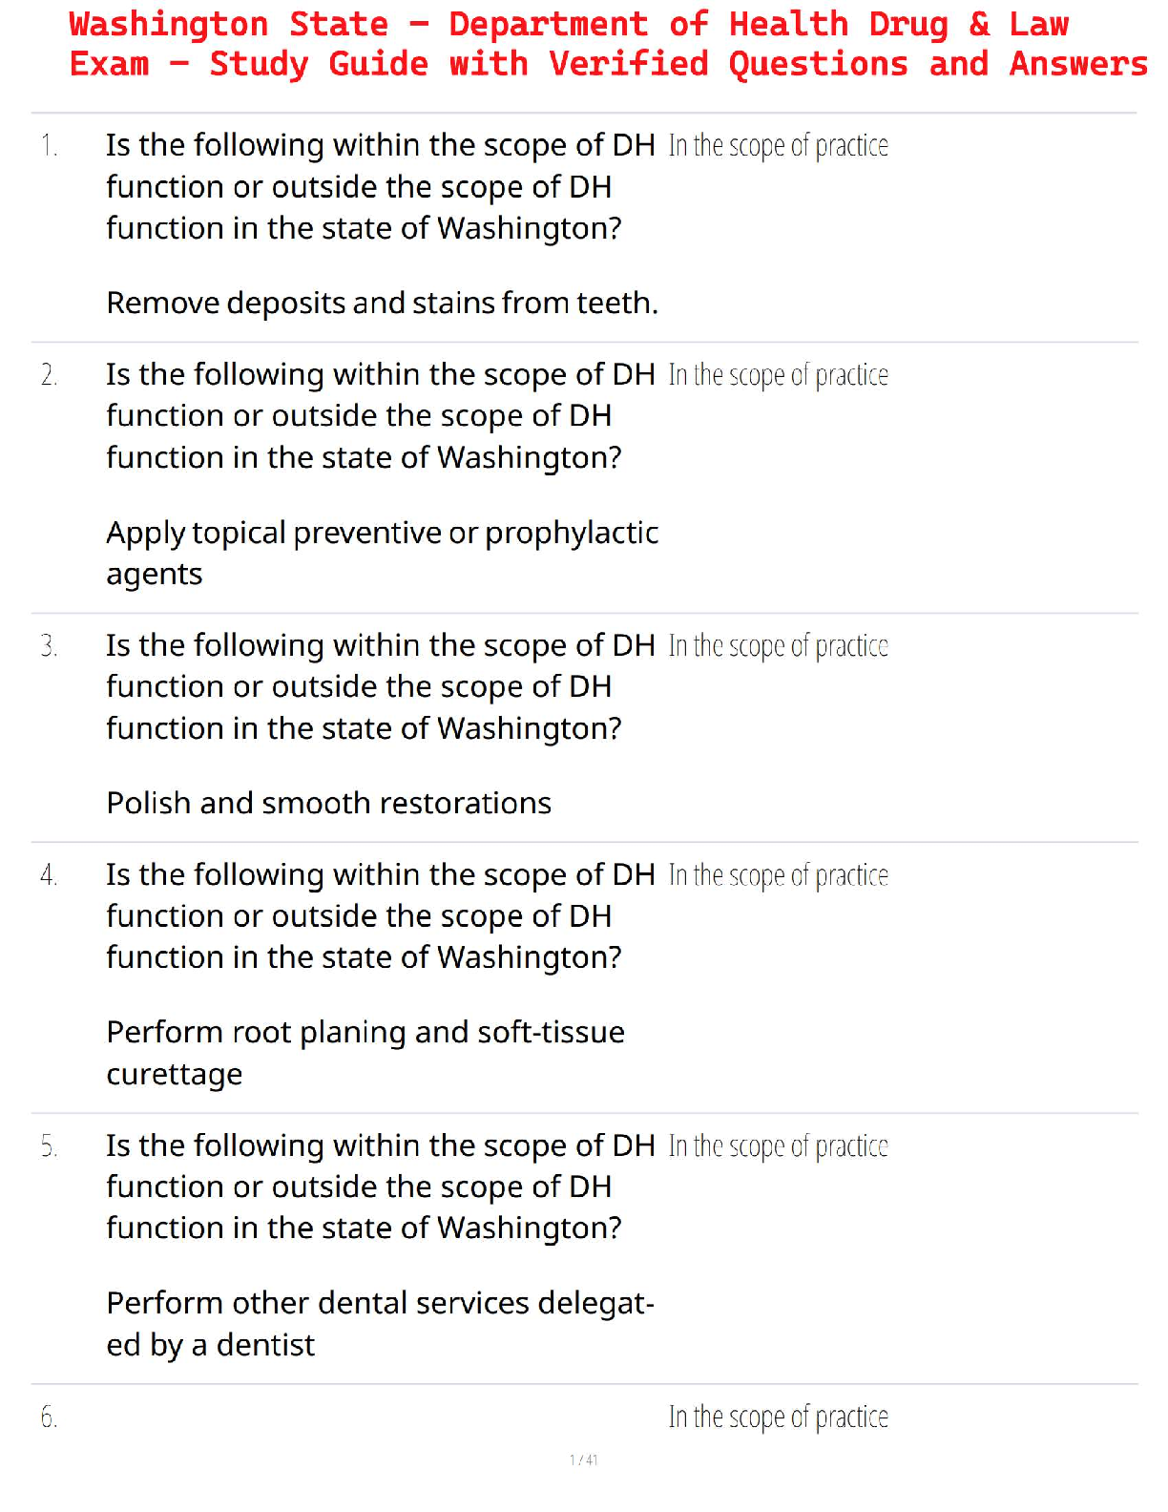Click the scope question prompt in question 3
Screen dimensions: 1168x1512
[380, 686]
